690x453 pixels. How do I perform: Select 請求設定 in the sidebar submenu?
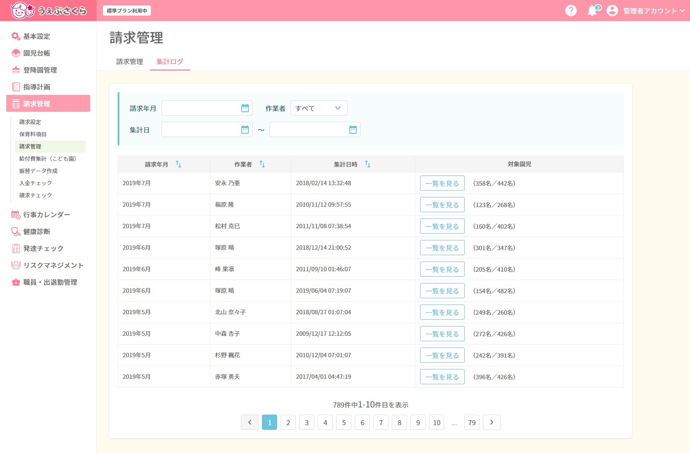point(30,122)
